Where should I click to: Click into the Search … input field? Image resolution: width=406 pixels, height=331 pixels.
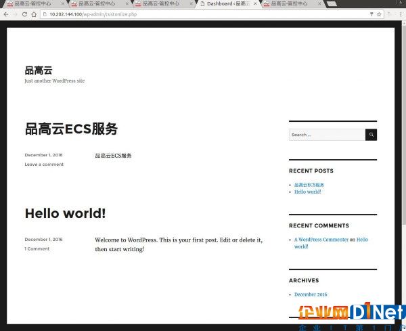point(327,135)
